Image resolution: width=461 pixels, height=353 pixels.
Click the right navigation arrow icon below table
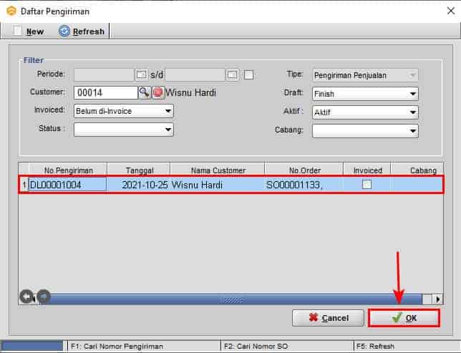pos(43,296)
